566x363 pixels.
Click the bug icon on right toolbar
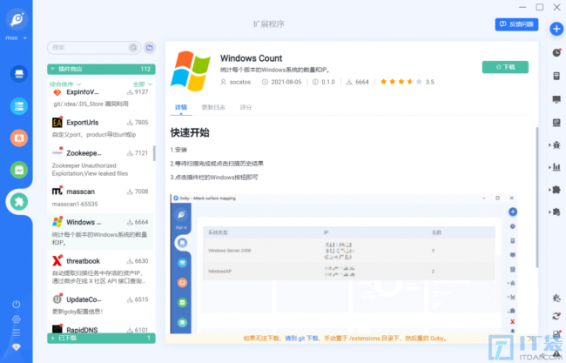(x=556, y=145)
